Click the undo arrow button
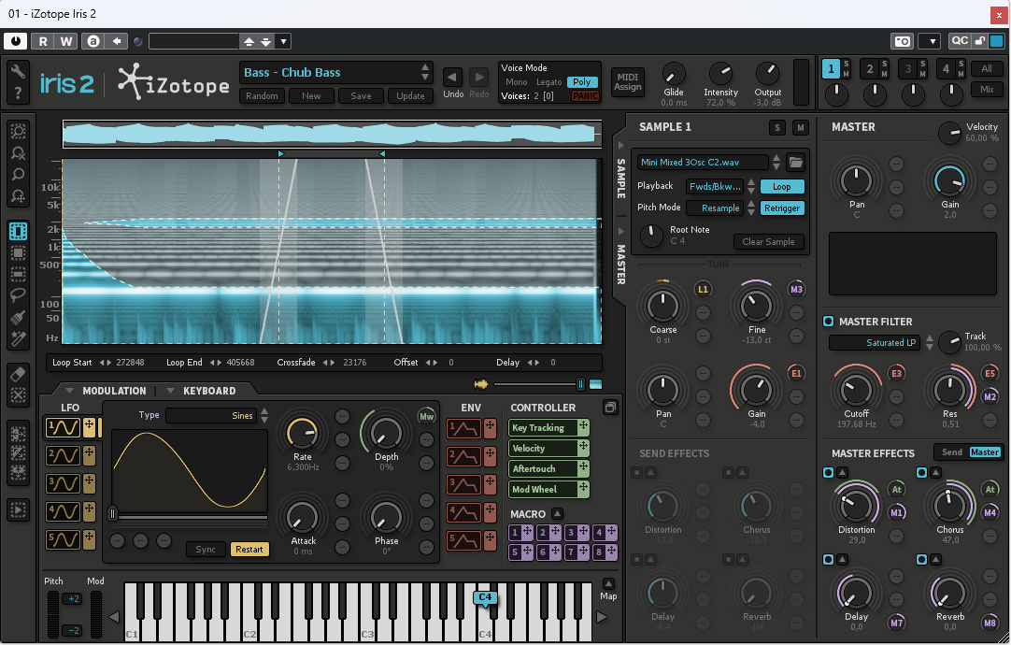 tap(452, 78)
